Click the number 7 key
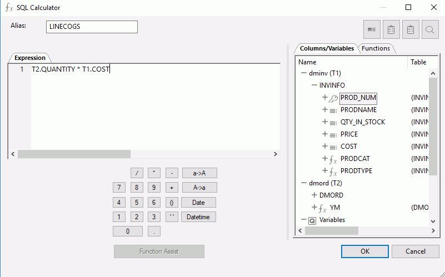Image resolution: width=445 pixels, height=277 pixels. (119, 188)
